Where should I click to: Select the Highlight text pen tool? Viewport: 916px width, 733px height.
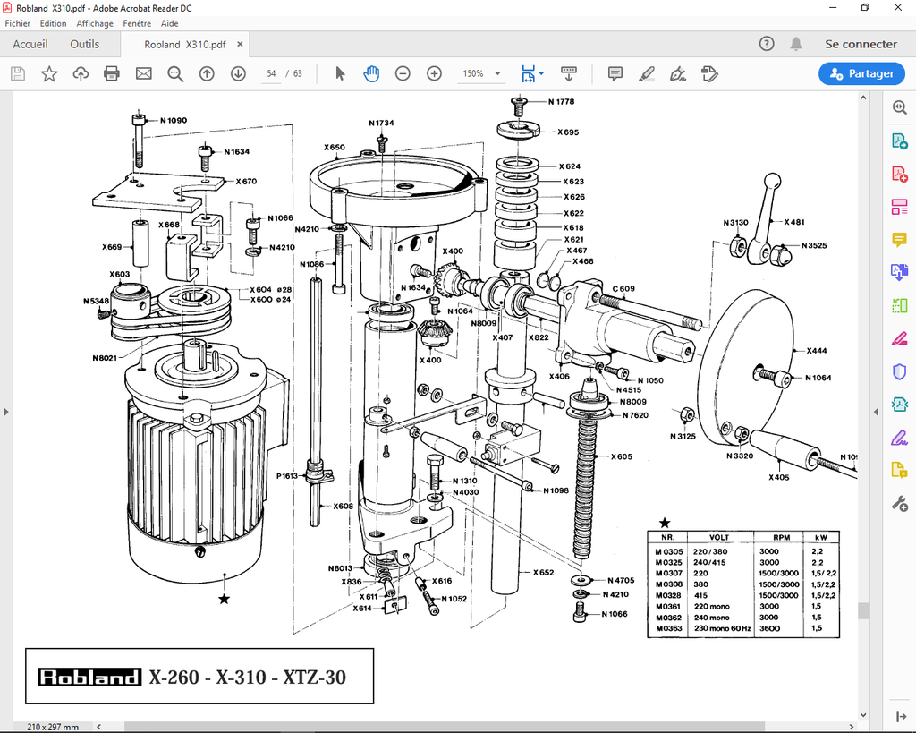click(647, 73)
